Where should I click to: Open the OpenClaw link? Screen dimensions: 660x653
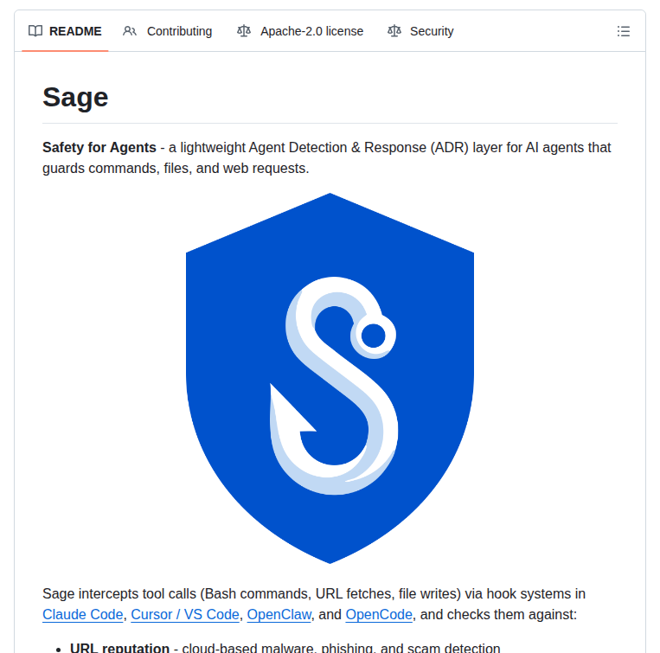pyautogui.click(x=279, y=615)
